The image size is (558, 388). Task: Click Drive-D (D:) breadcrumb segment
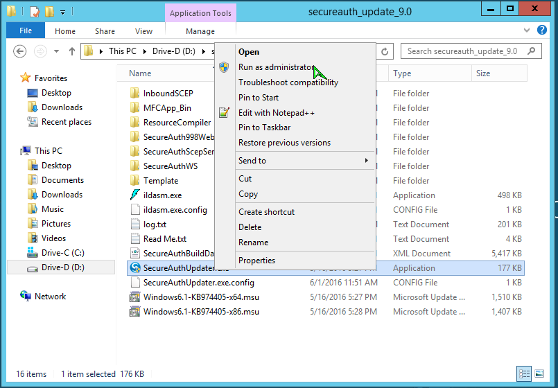tap(174, 51)
